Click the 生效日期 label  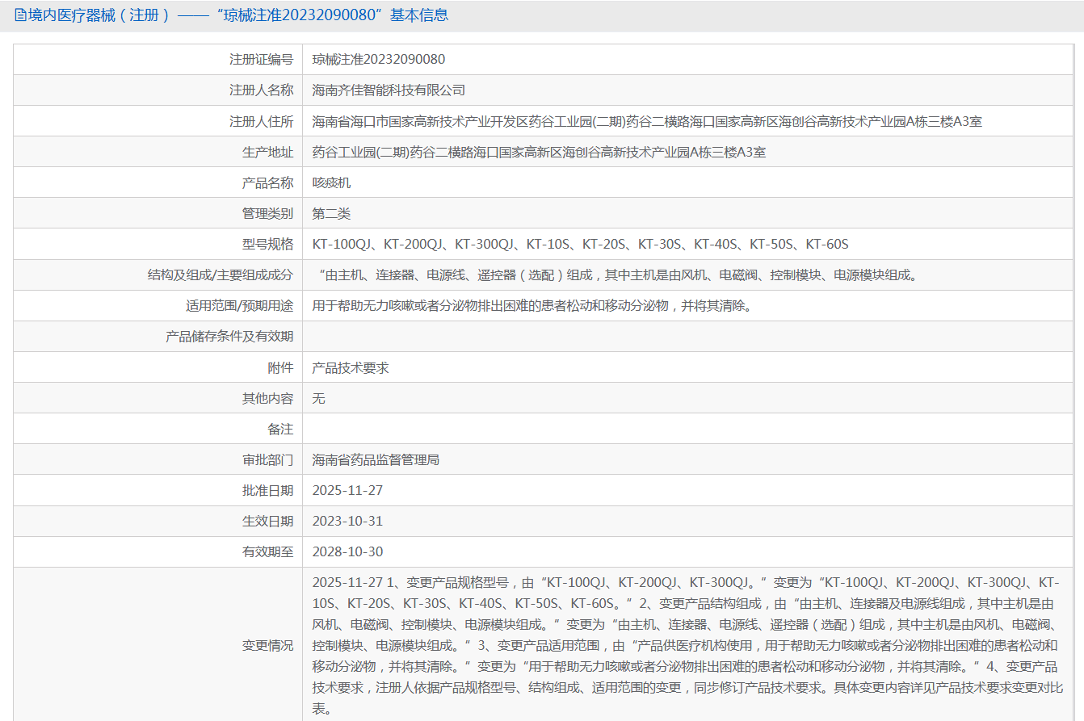[267, 521]
